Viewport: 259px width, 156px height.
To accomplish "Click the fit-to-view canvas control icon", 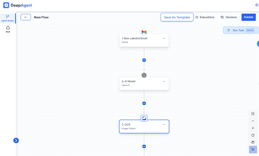I will (x=253, y=114).
